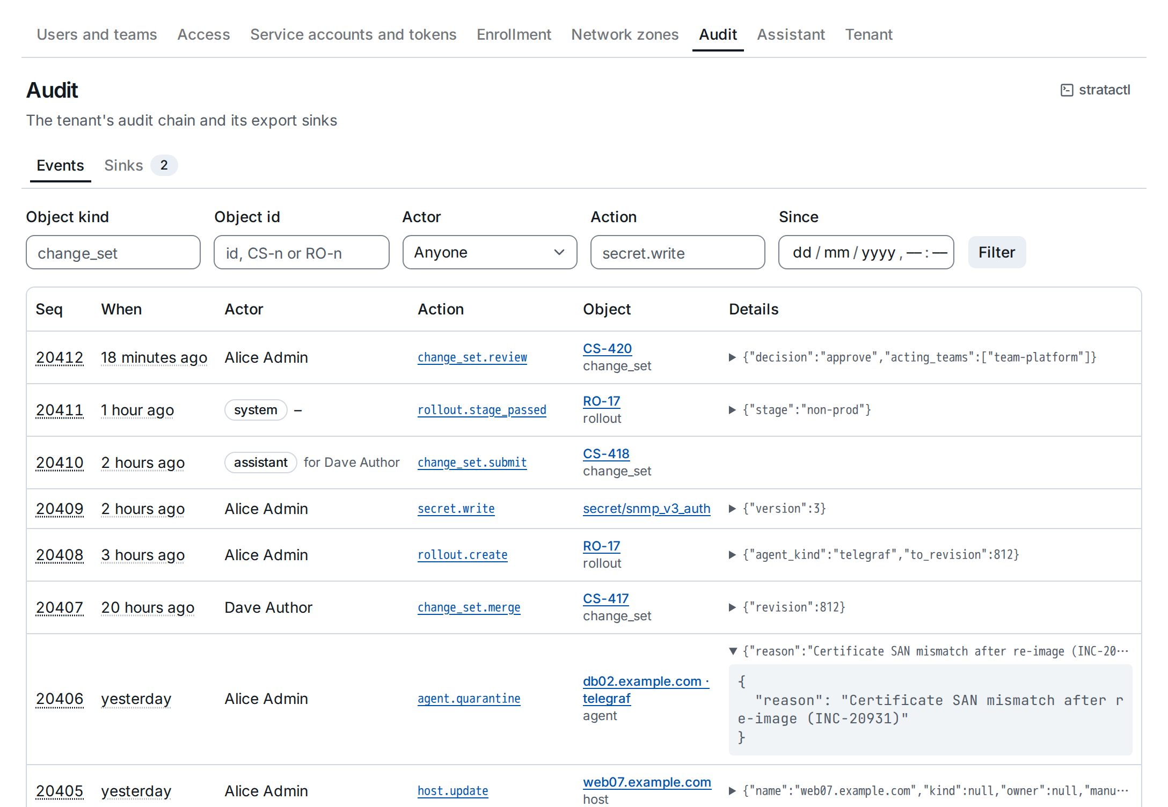
Task: Expand details of event 20412
Action: click(x=732, y=357)
